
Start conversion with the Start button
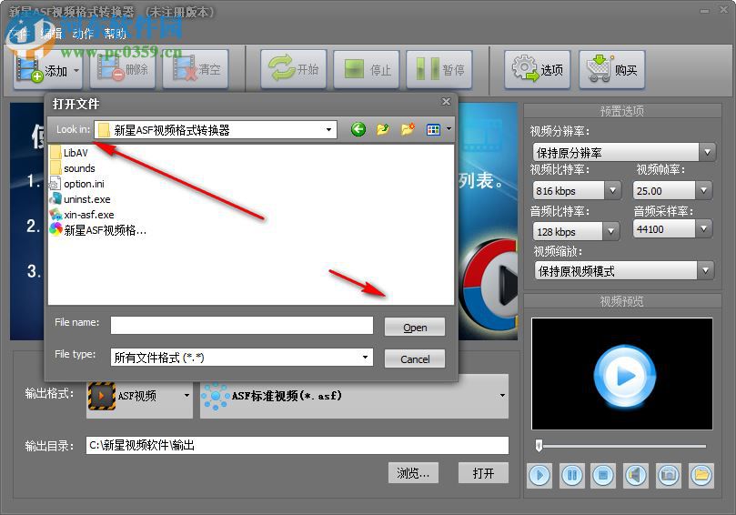pyautogui.click(x=293, y=69)
